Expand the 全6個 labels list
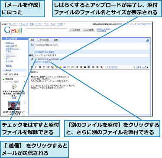This screenshot has height=158, width=162. point(10,61)
